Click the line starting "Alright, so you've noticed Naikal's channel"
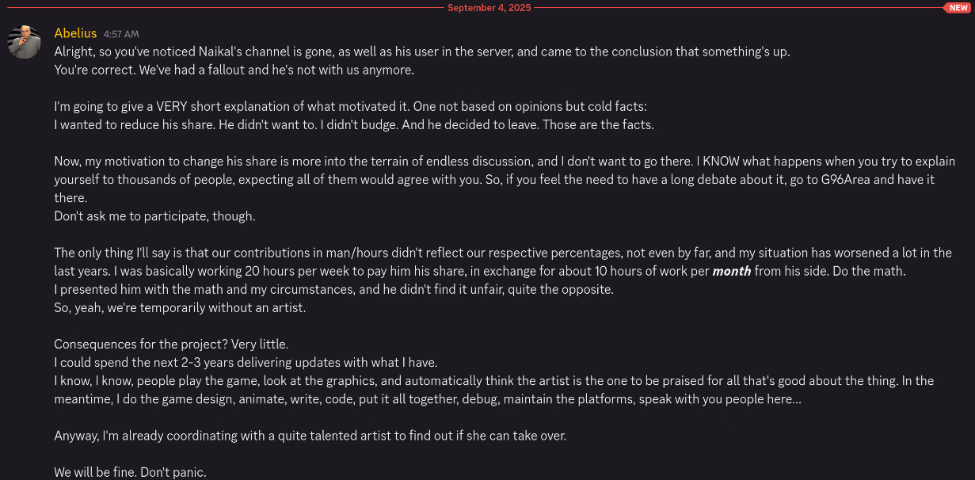The image size is (975, 480). [421, 51]
